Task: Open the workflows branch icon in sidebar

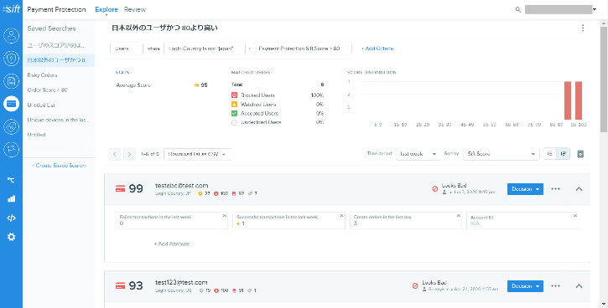Action: point(11,180)
